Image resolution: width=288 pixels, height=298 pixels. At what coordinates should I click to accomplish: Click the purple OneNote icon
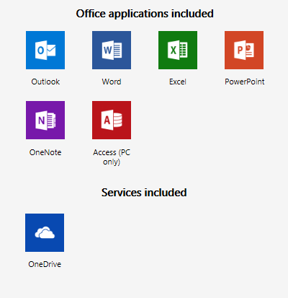[45, 120]
